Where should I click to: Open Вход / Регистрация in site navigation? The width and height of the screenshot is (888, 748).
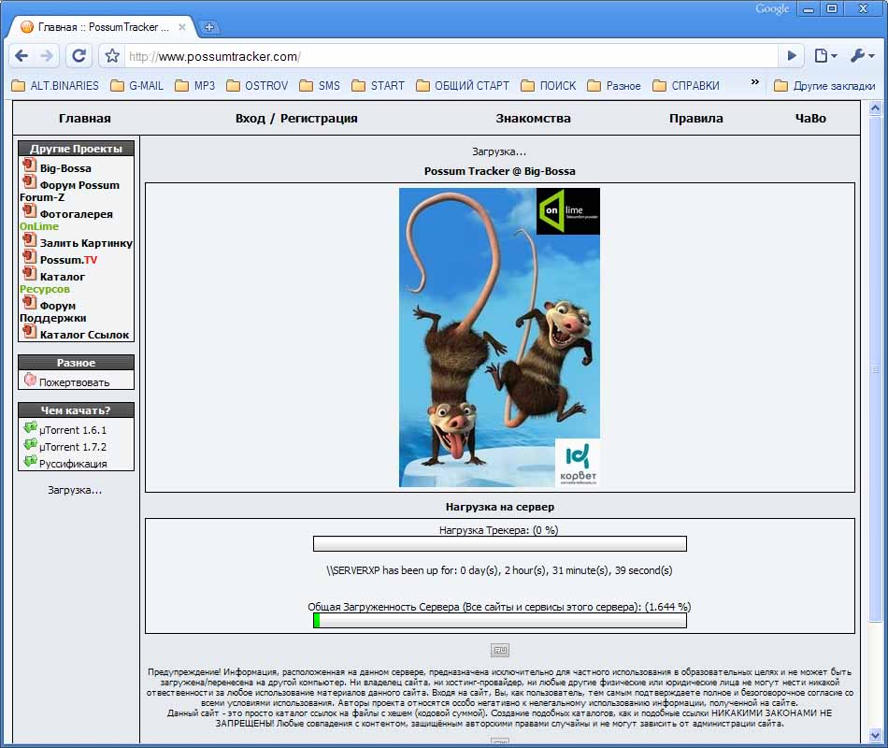[296, 119]
